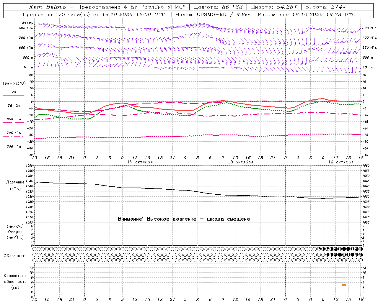Click the (мм/3ч.) precipitation unit label
Image resolution: width=378 pixels, height=302 pixels.
coord(15,226)
